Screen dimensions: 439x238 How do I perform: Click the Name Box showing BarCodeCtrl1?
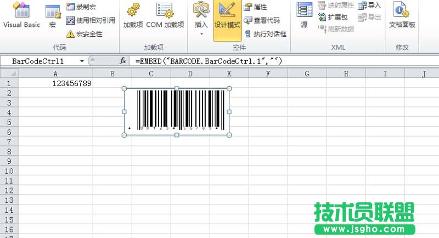(x=39, y=61)
